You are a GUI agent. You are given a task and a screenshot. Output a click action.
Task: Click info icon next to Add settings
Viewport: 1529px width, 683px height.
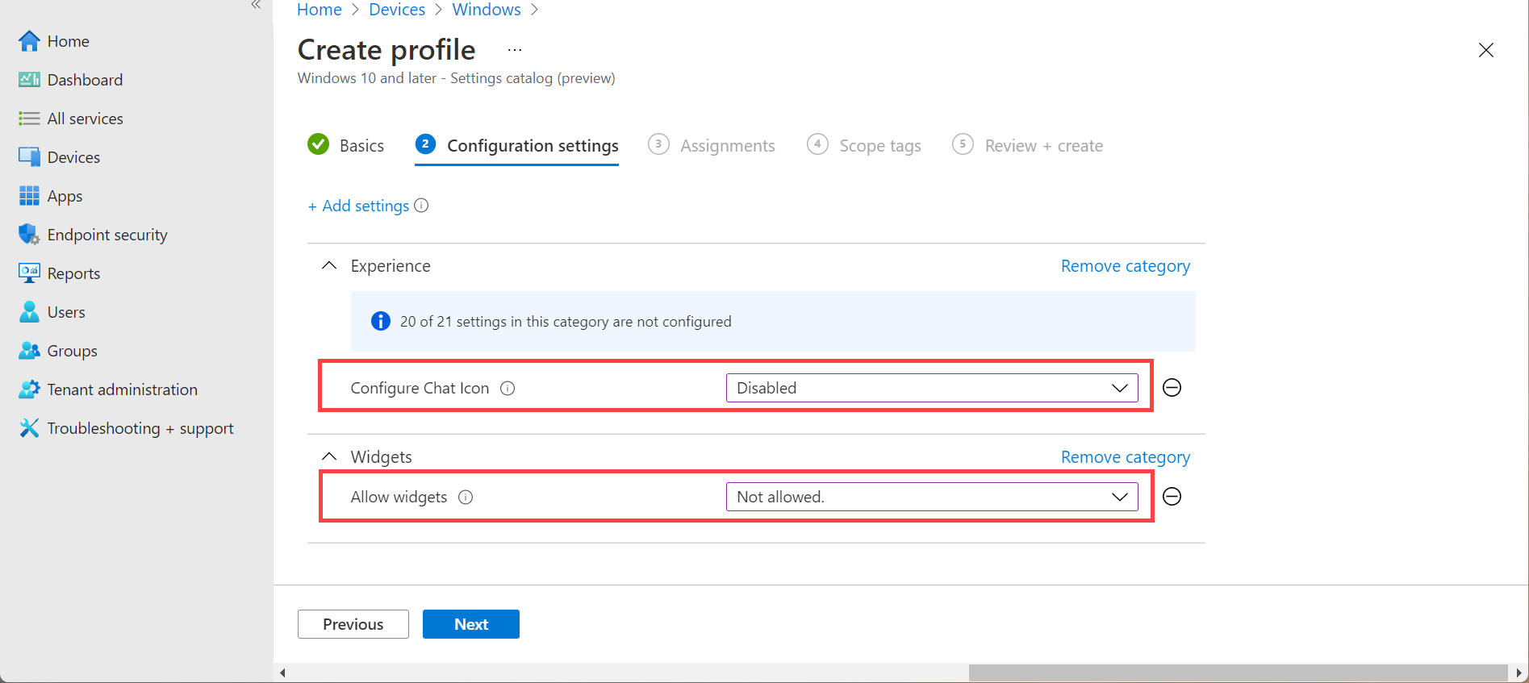click(421, 206)
